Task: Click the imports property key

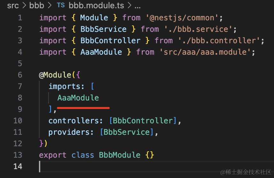Action: coord(64,86)
